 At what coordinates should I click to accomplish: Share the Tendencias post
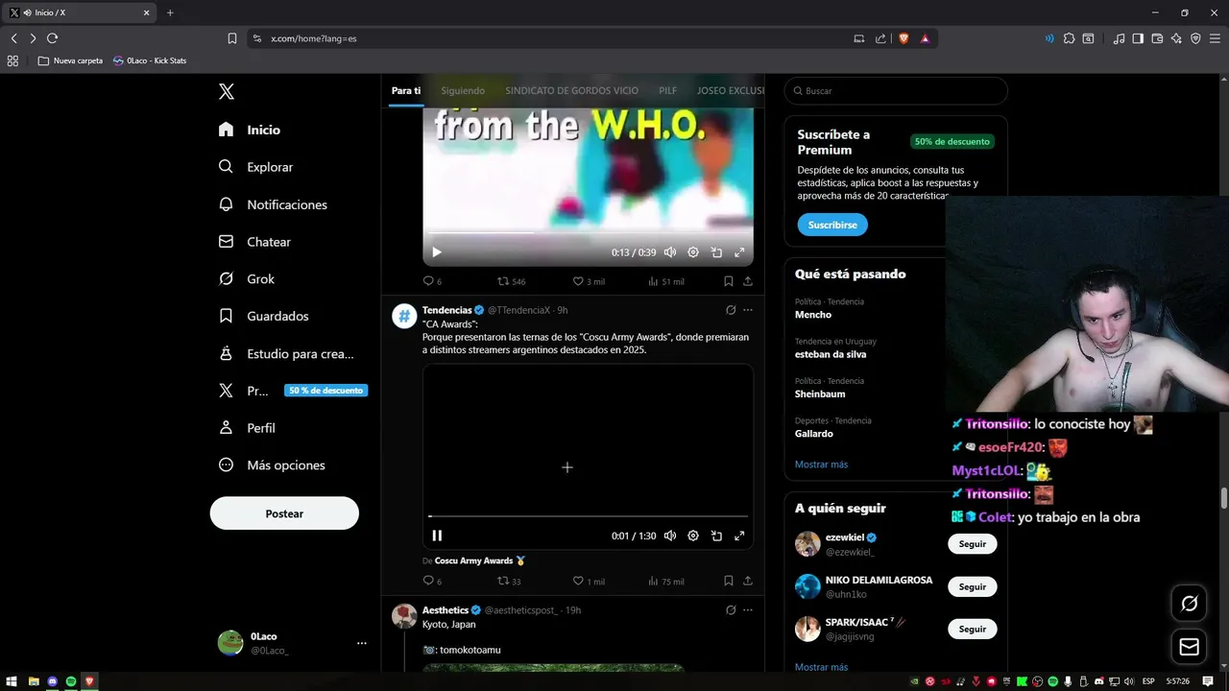click(x=748, y=581)
